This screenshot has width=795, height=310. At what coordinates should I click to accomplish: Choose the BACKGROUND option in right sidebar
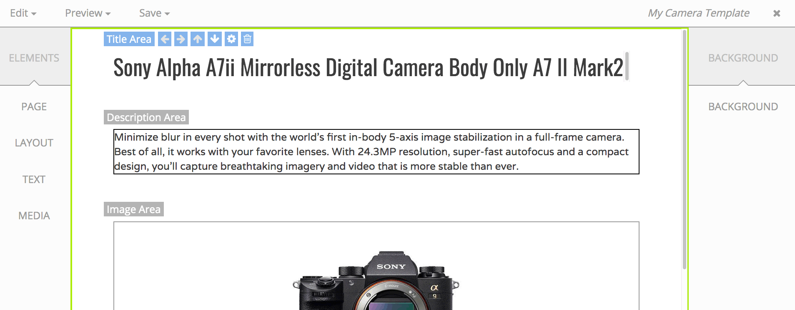pyautogui.click(x=743, y=107)
